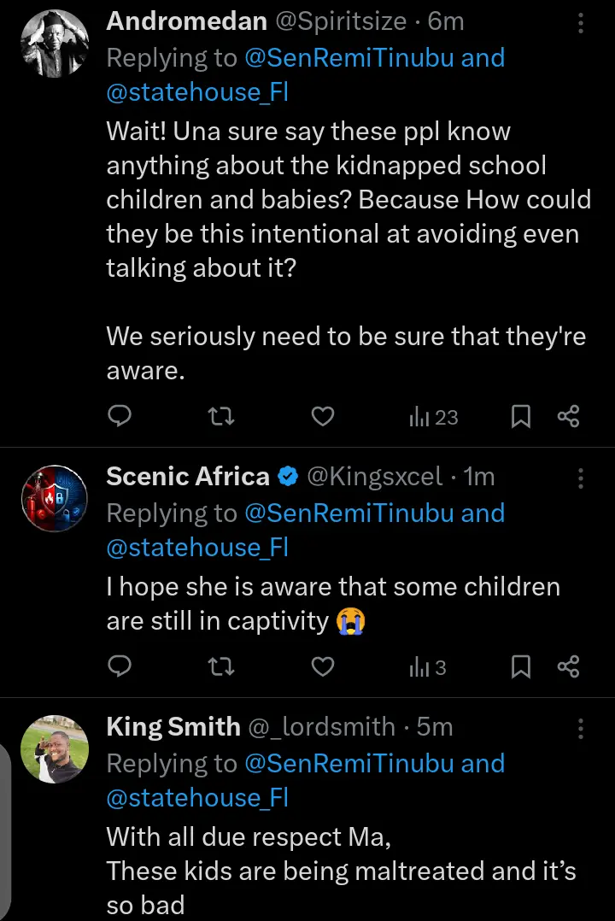
Task: Share Andromedan's tweet
Action: (x=568, y=416)
